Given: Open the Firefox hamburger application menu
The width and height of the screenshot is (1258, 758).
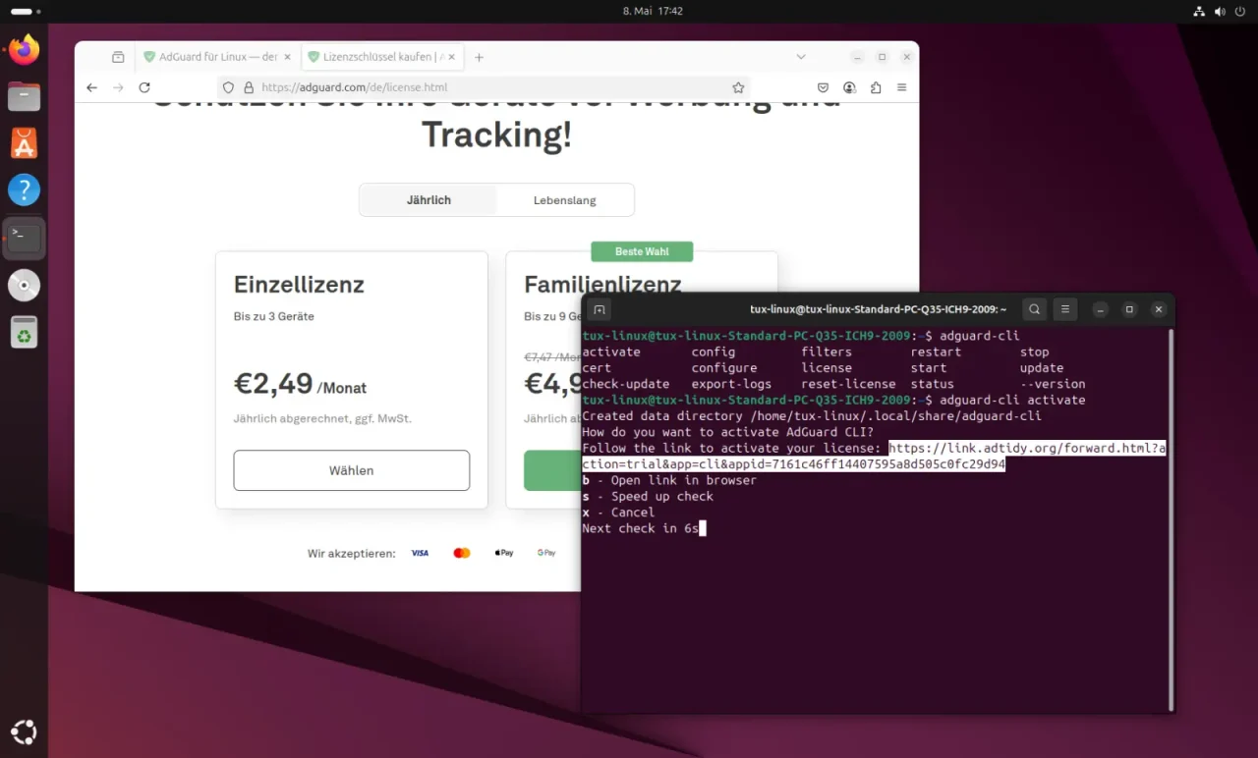Looking at the screenshot, I should click(901, 87).
